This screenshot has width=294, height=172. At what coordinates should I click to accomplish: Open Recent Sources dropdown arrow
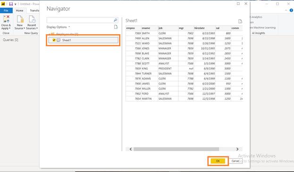coord(37,28)
